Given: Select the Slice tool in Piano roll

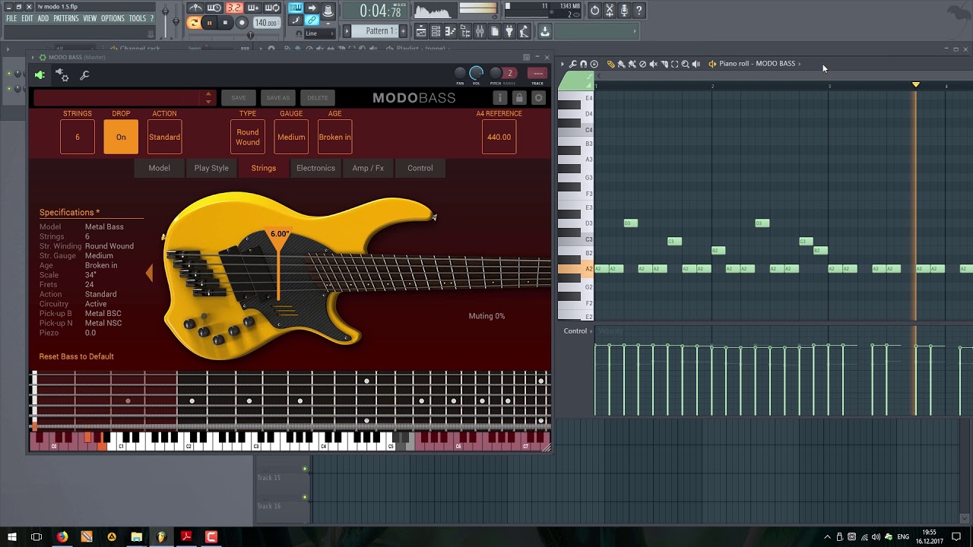Looking at the screenshot, I should click(664, 64).
